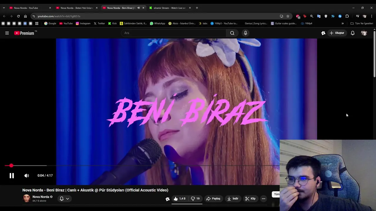The width and height of the screenshot is (376, 211).
Task: Seek within the video progress bar
Action: click(x=142, y=166)
